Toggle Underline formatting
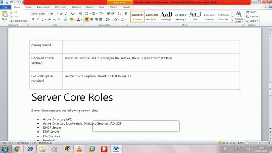This screenshot has height=153, width=272. tap(42, 20)
